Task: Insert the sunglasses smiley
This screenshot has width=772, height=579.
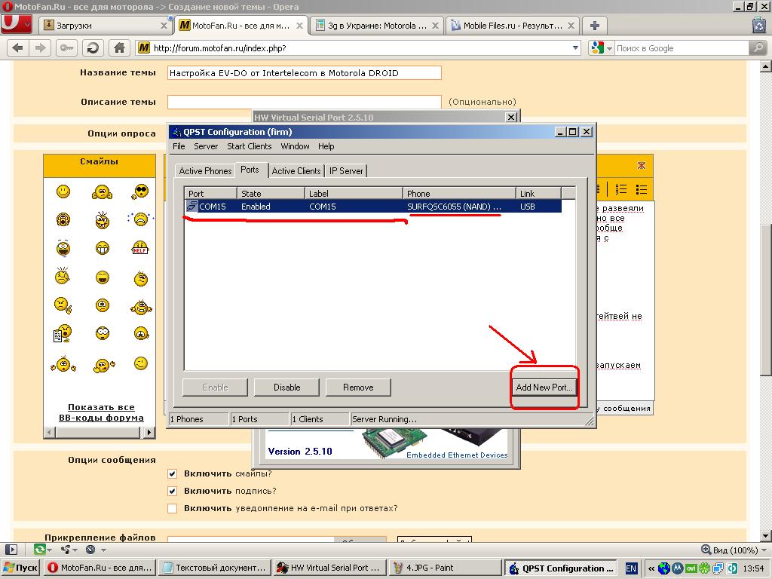Action: [140, 191]
